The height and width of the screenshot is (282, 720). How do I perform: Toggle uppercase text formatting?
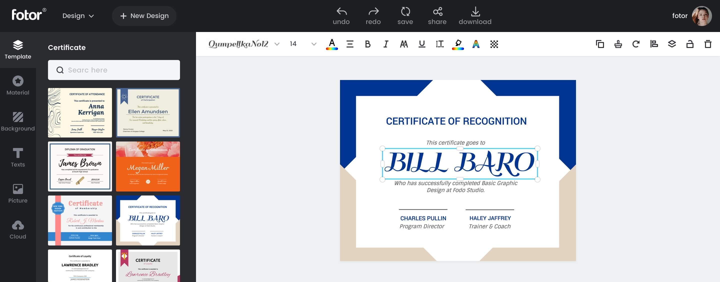click(403, 44)
